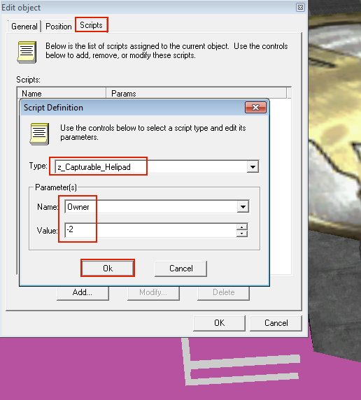Screen dimensions: 361x400
Task: Click the Params column header
Action: 196,94
